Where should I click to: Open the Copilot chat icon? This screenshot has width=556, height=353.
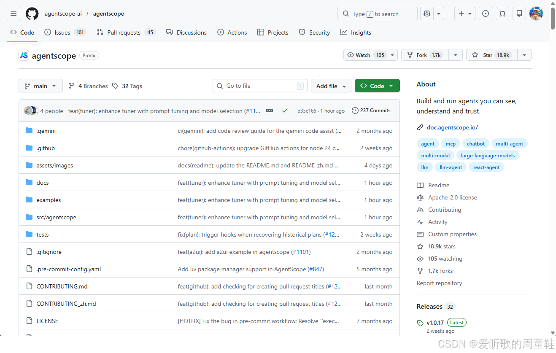click(427, 13)
